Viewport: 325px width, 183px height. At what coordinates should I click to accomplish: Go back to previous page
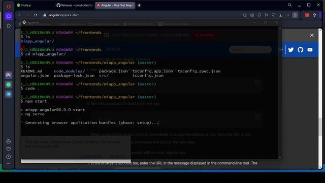pyautogui.click(x=19, y=15)
